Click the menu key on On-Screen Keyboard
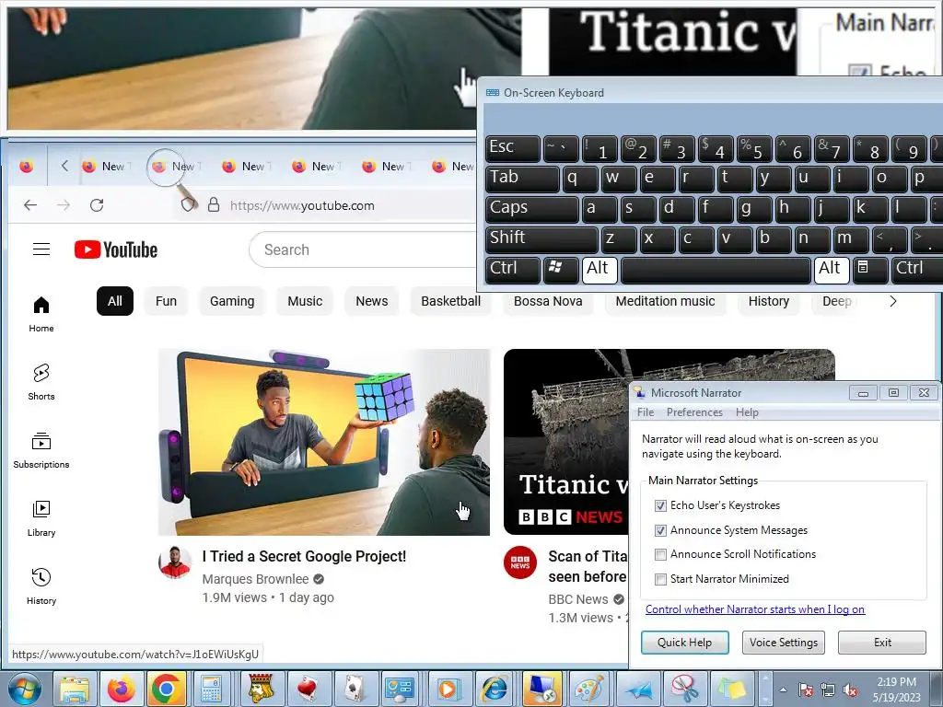 pos(869,270)
